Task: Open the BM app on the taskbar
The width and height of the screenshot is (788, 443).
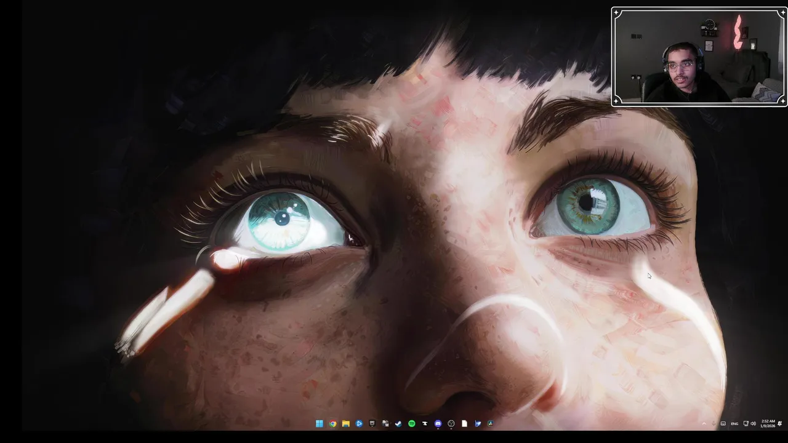Action: 385,423
